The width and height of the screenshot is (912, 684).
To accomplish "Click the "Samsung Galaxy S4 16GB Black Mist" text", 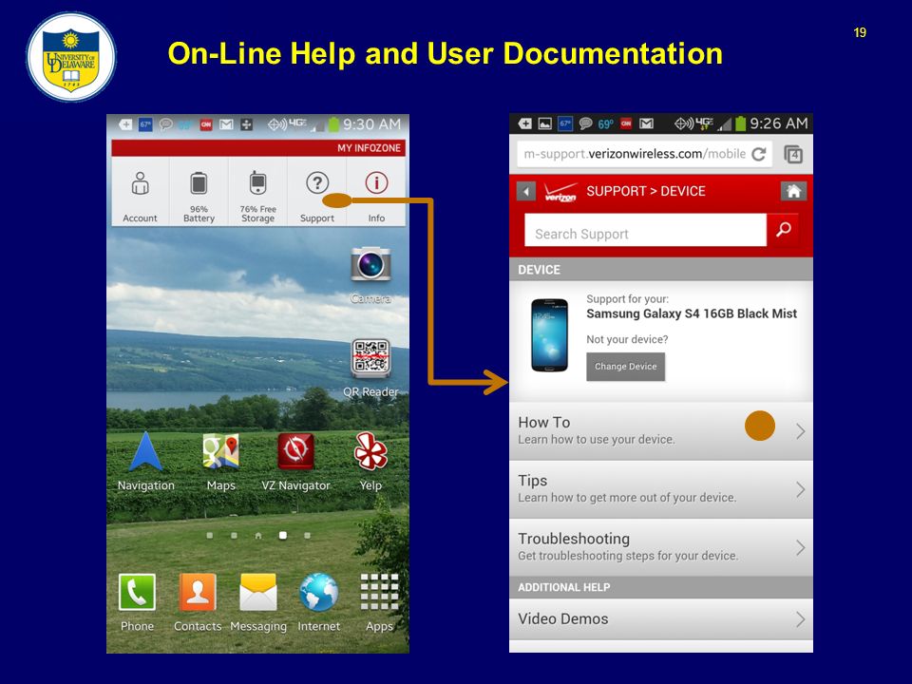I will click(692, 314).
